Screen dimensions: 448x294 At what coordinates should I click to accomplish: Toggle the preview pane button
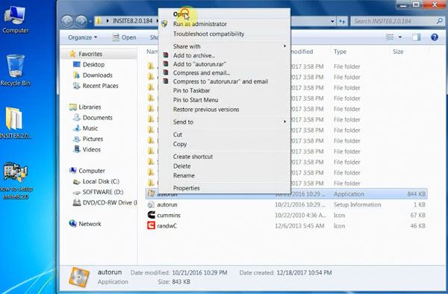[x=417, y=37]
